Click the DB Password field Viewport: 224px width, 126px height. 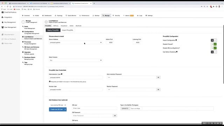pyautogui.click(x=92, y=116)
